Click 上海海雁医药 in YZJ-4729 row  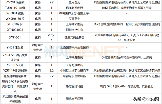(74, 57)
